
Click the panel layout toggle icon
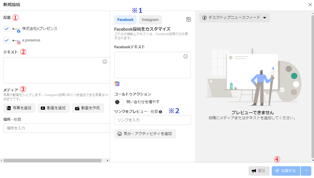pyautogui.click(x=189, y=19)
